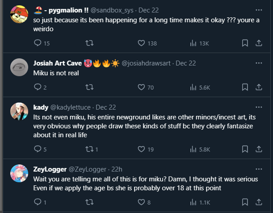View analytics on ZeyLogger's tweet
Image resolution: width=273 pixels, height=213 pixels.
click(193, 202)
